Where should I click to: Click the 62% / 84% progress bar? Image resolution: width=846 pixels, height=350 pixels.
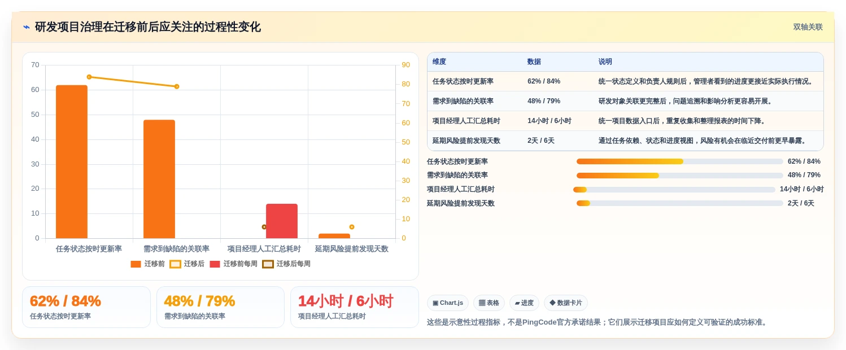click(x=680, y=161)
